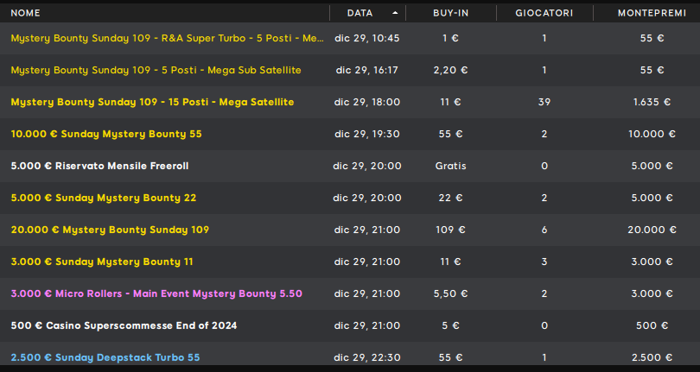
Task: Open Micro Rollers Main Event Mystery Bounty 5.50
Action: pos(156,293)
